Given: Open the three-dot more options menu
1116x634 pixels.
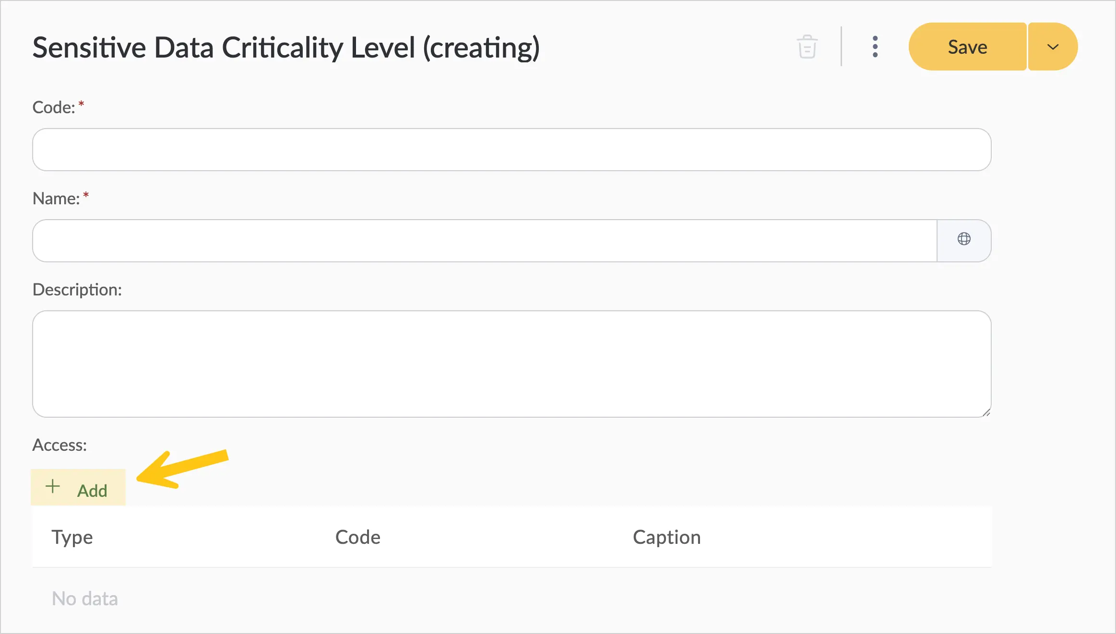Looking at the screenshot, I should (x=875, y=47).
